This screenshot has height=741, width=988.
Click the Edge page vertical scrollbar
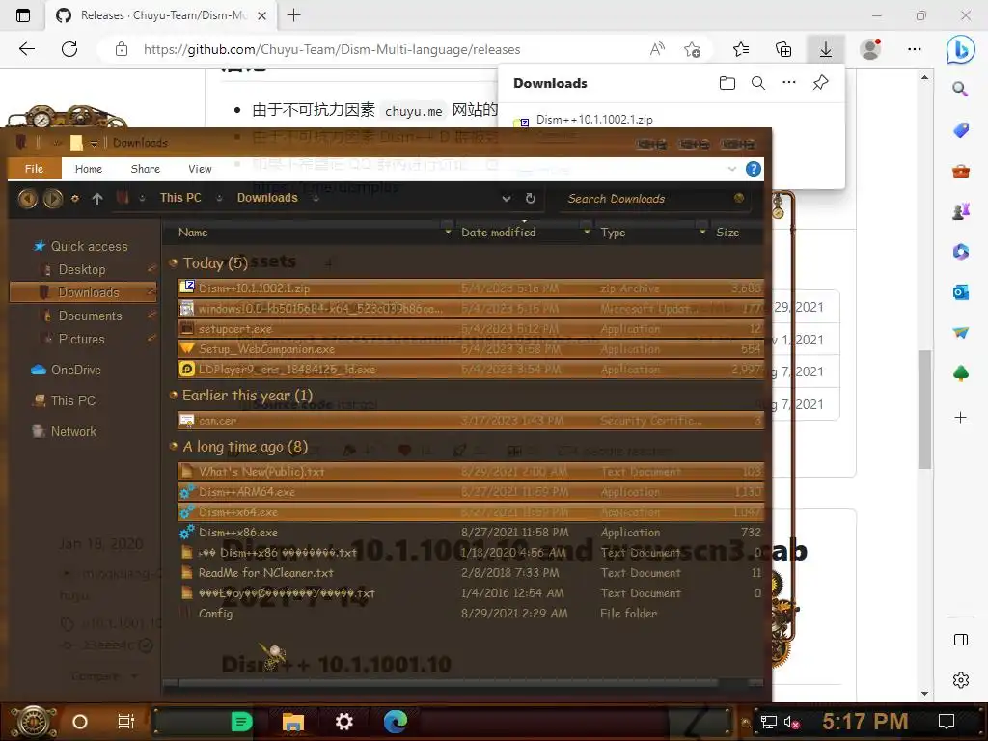(x=924, y=409)
